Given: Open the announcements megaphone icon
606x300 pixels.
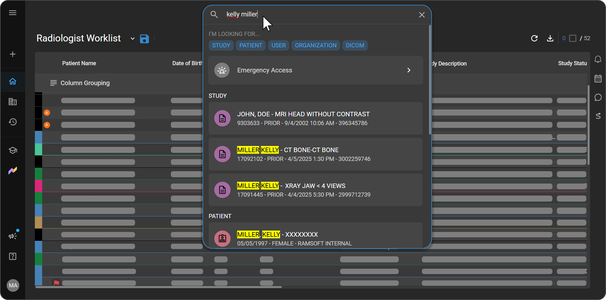Looking at the screenshot, I should pos(13,236).
